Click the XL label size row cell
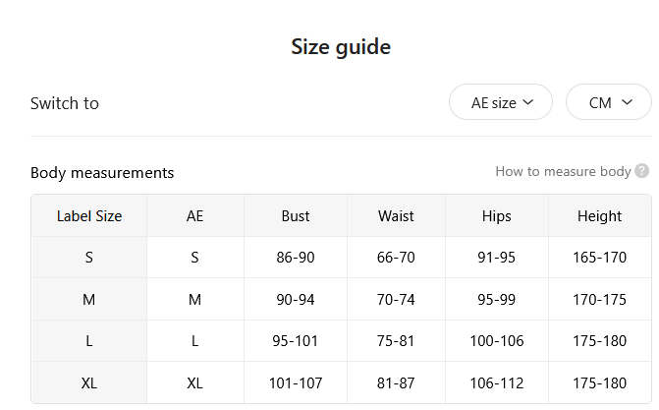 89,383
